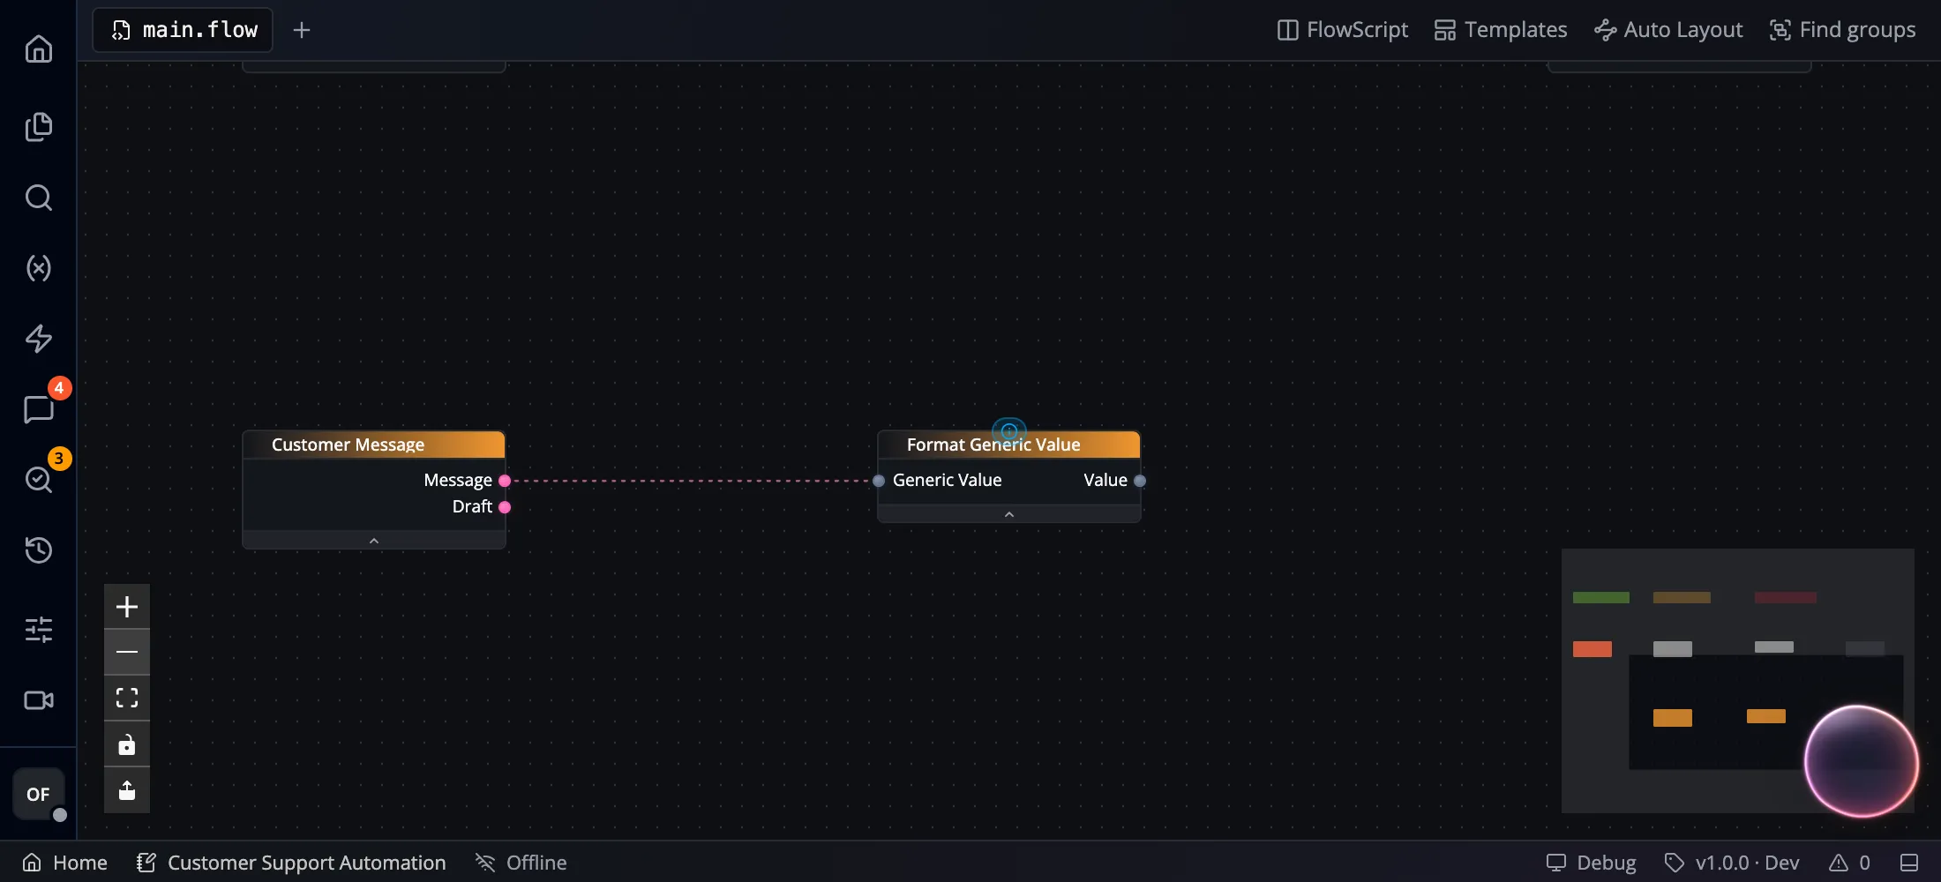
Task: Click the green node in the minimap
Action: pyautogui.click(x=1601, y=598)
